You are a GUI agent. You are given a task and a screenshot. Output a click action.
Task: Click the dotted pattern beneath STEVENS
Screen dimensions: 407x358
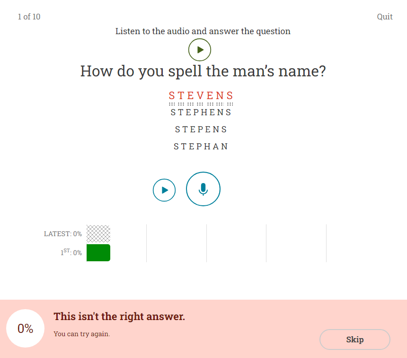click(x=201, y=104)
